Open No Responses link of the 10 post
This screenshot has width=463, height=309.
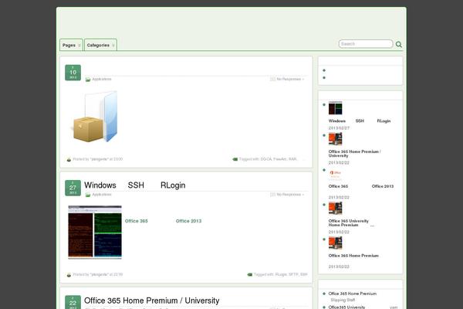290,80
